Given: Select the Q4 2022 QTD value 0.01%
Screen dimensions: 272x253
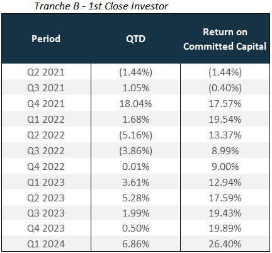Looking at the screenshot, I should pos(136,167).
